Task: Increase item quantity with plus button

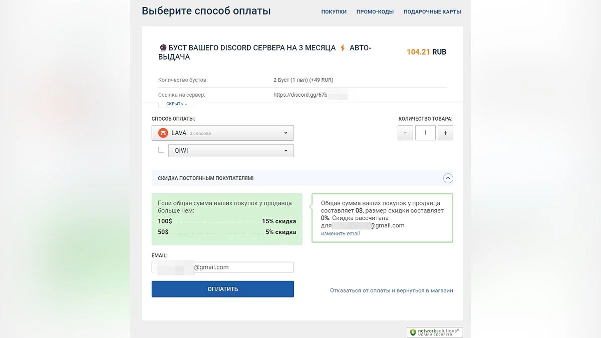Action: [x=445, y=133]
